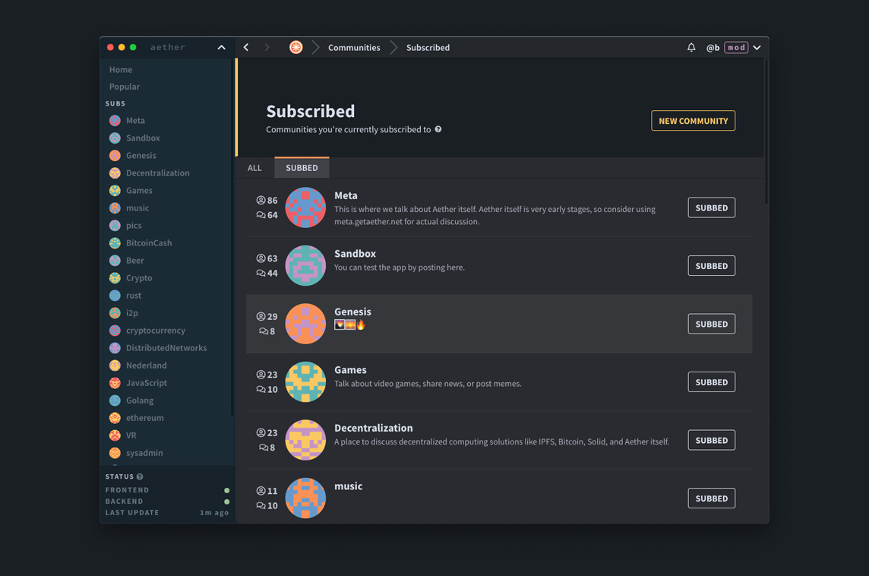Select the BitcoinCash avatar in sidebar
The image size is (869, 576).
[115, 243]
